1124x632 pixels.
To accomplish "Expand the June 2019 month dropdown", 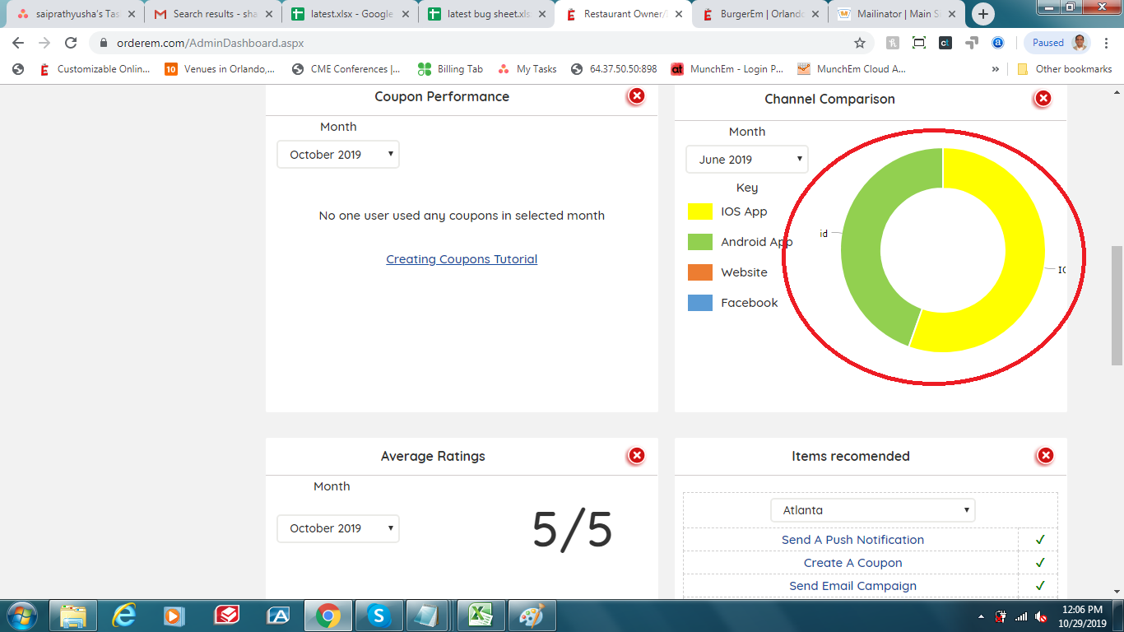I will [x=747, y=160].
